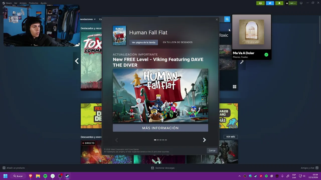
Task: Click the blue megaphone announcements icon
Action: (x=270, y=3)
